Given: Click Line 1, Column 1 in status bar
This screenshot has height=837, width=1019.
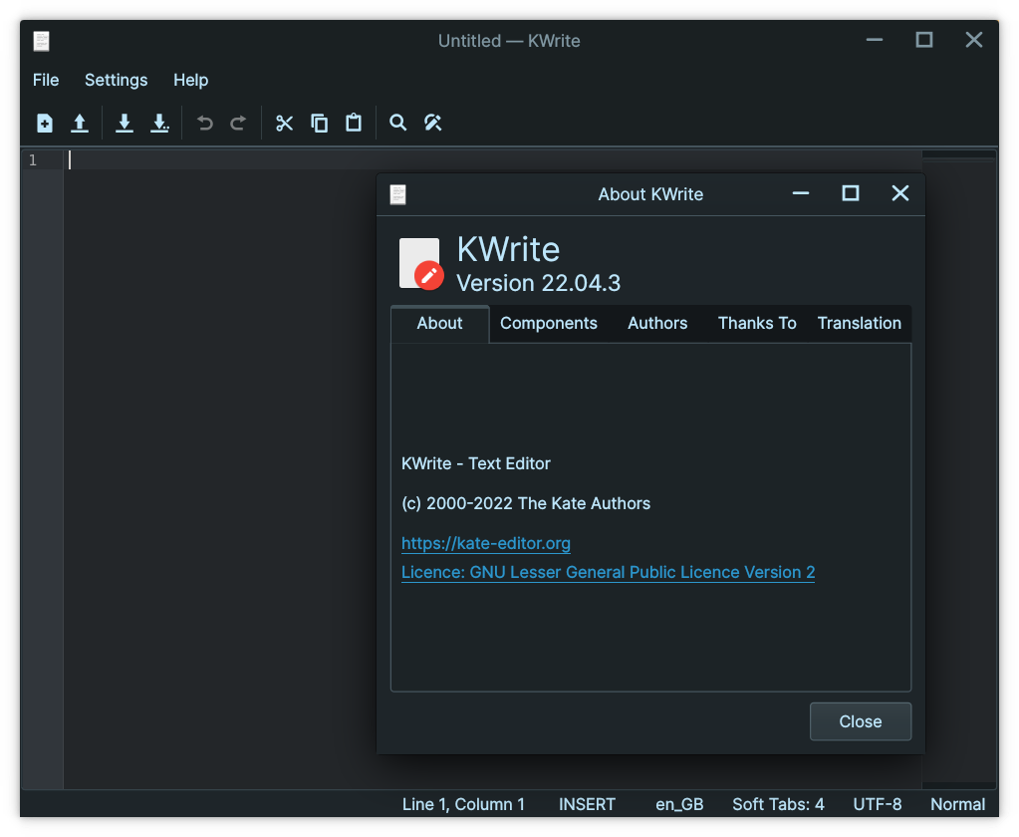Looking at the screenshot, I should 463,804.
